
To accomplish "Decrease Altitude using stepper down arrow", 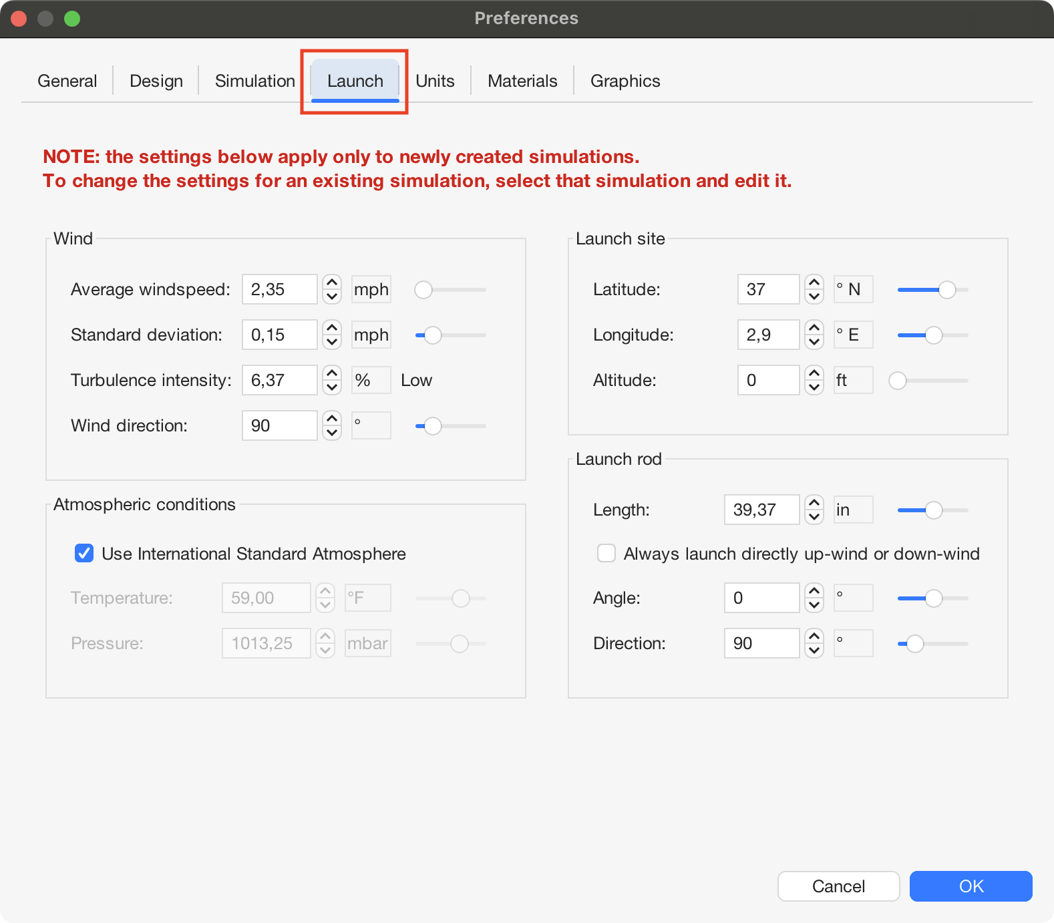I will pos(814,387).
